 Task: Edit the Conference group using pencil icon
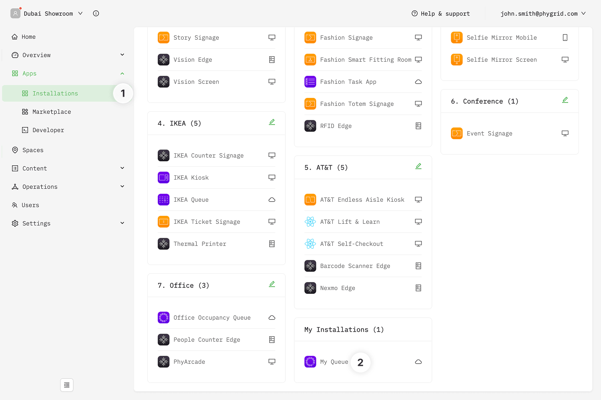(565, 100)
